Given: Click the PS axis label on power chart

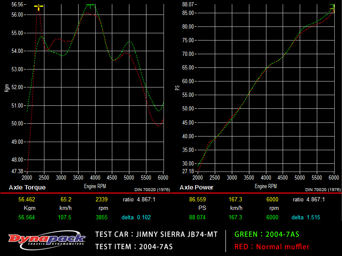Looking at the screenshot, I should tap(177, 87).
